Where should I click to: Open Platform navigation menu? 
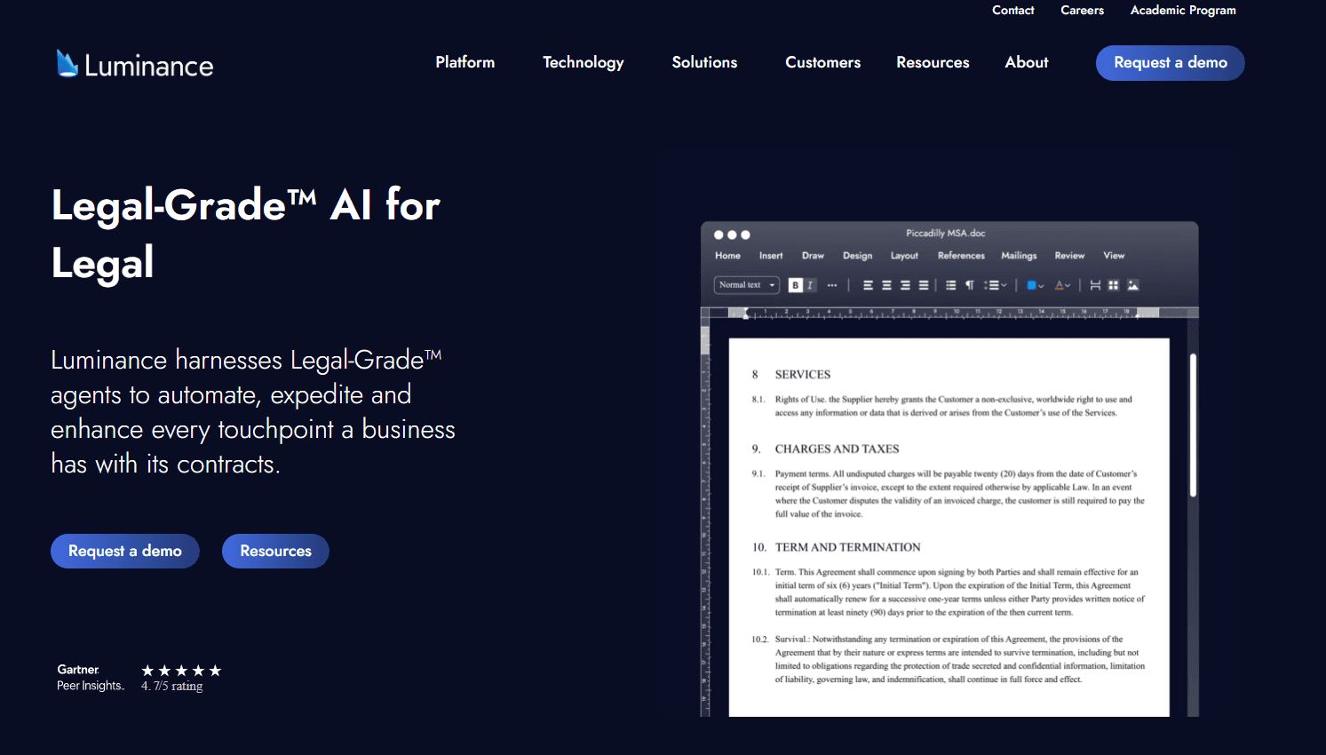[x=465, y=62]
